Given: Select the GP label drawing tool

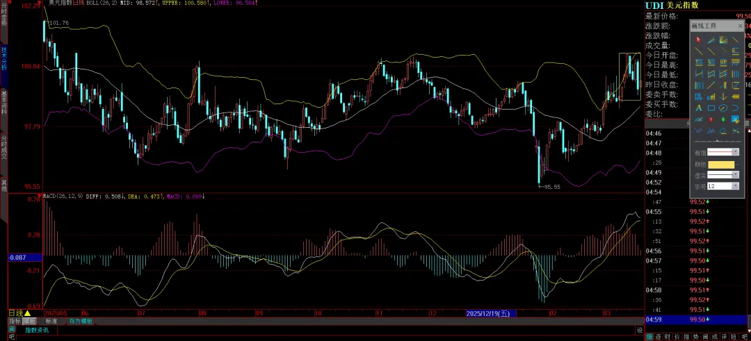Looking at the screenshot, I should click(x=722, y=63).
